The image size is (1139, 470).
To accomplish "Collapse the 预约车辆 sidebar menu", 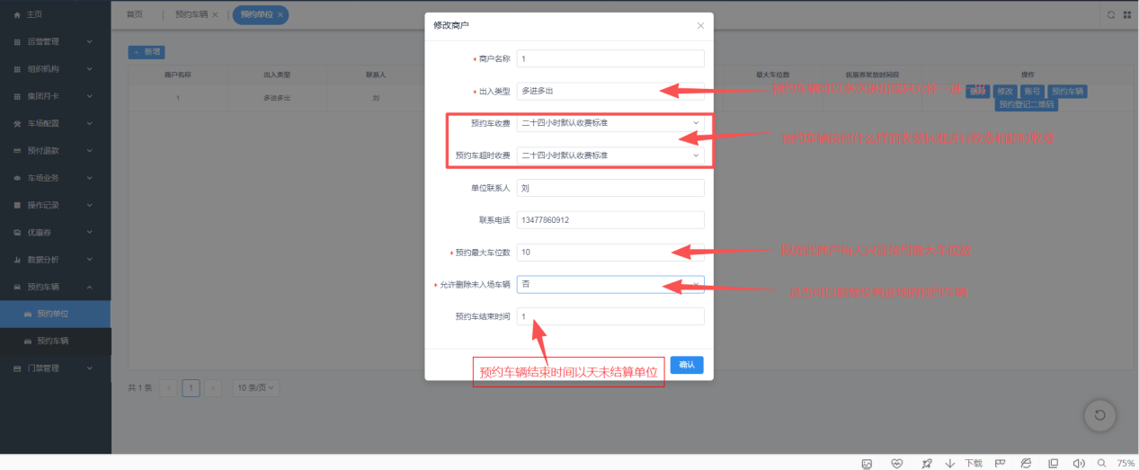I will tap(55, 287).
